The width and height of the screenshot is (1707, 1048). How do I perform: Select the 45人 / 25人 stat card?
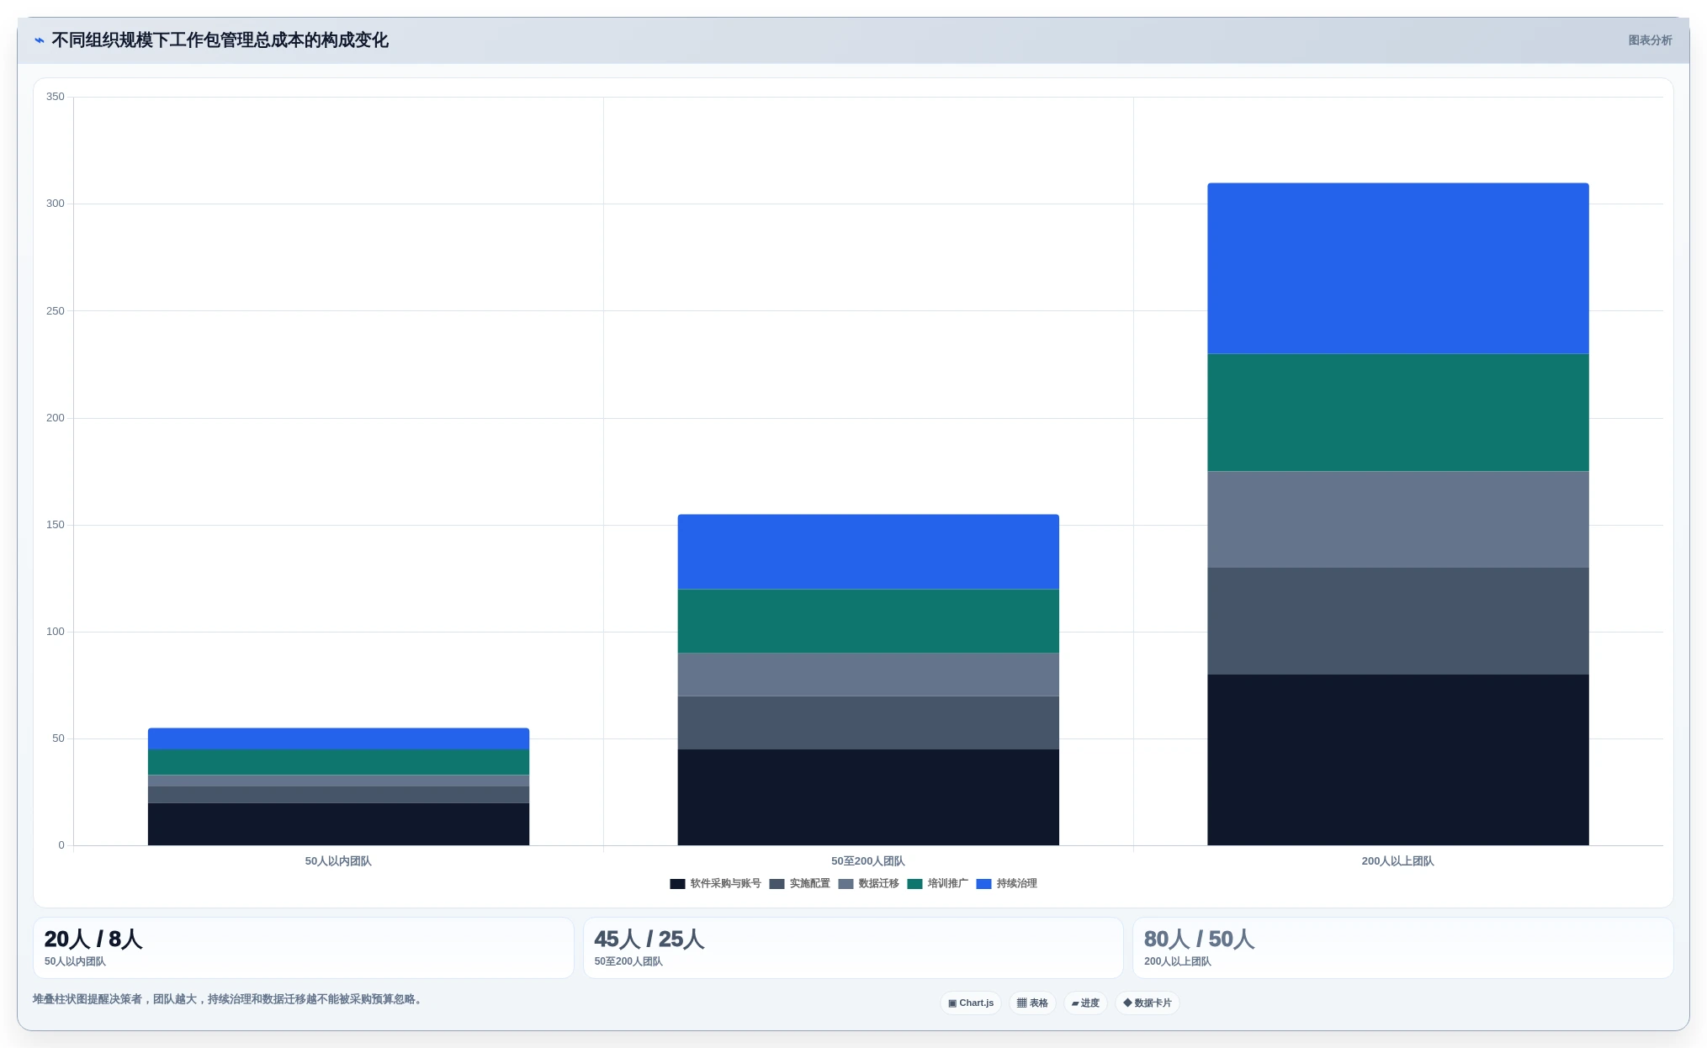click(x=853, y=948)
